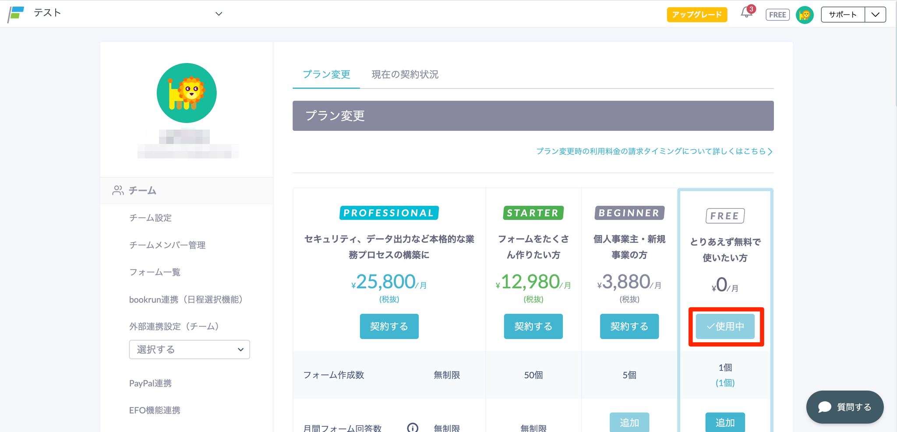The width and height of the screenshot is (897, 432).
Task: Open the notification bell
Action: [x=746, y=13]
